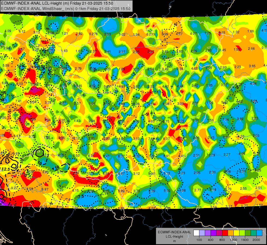Click wind shear value "2.66"
The height and width of the screenshot is (245, 267).
[x=251, y=49]
